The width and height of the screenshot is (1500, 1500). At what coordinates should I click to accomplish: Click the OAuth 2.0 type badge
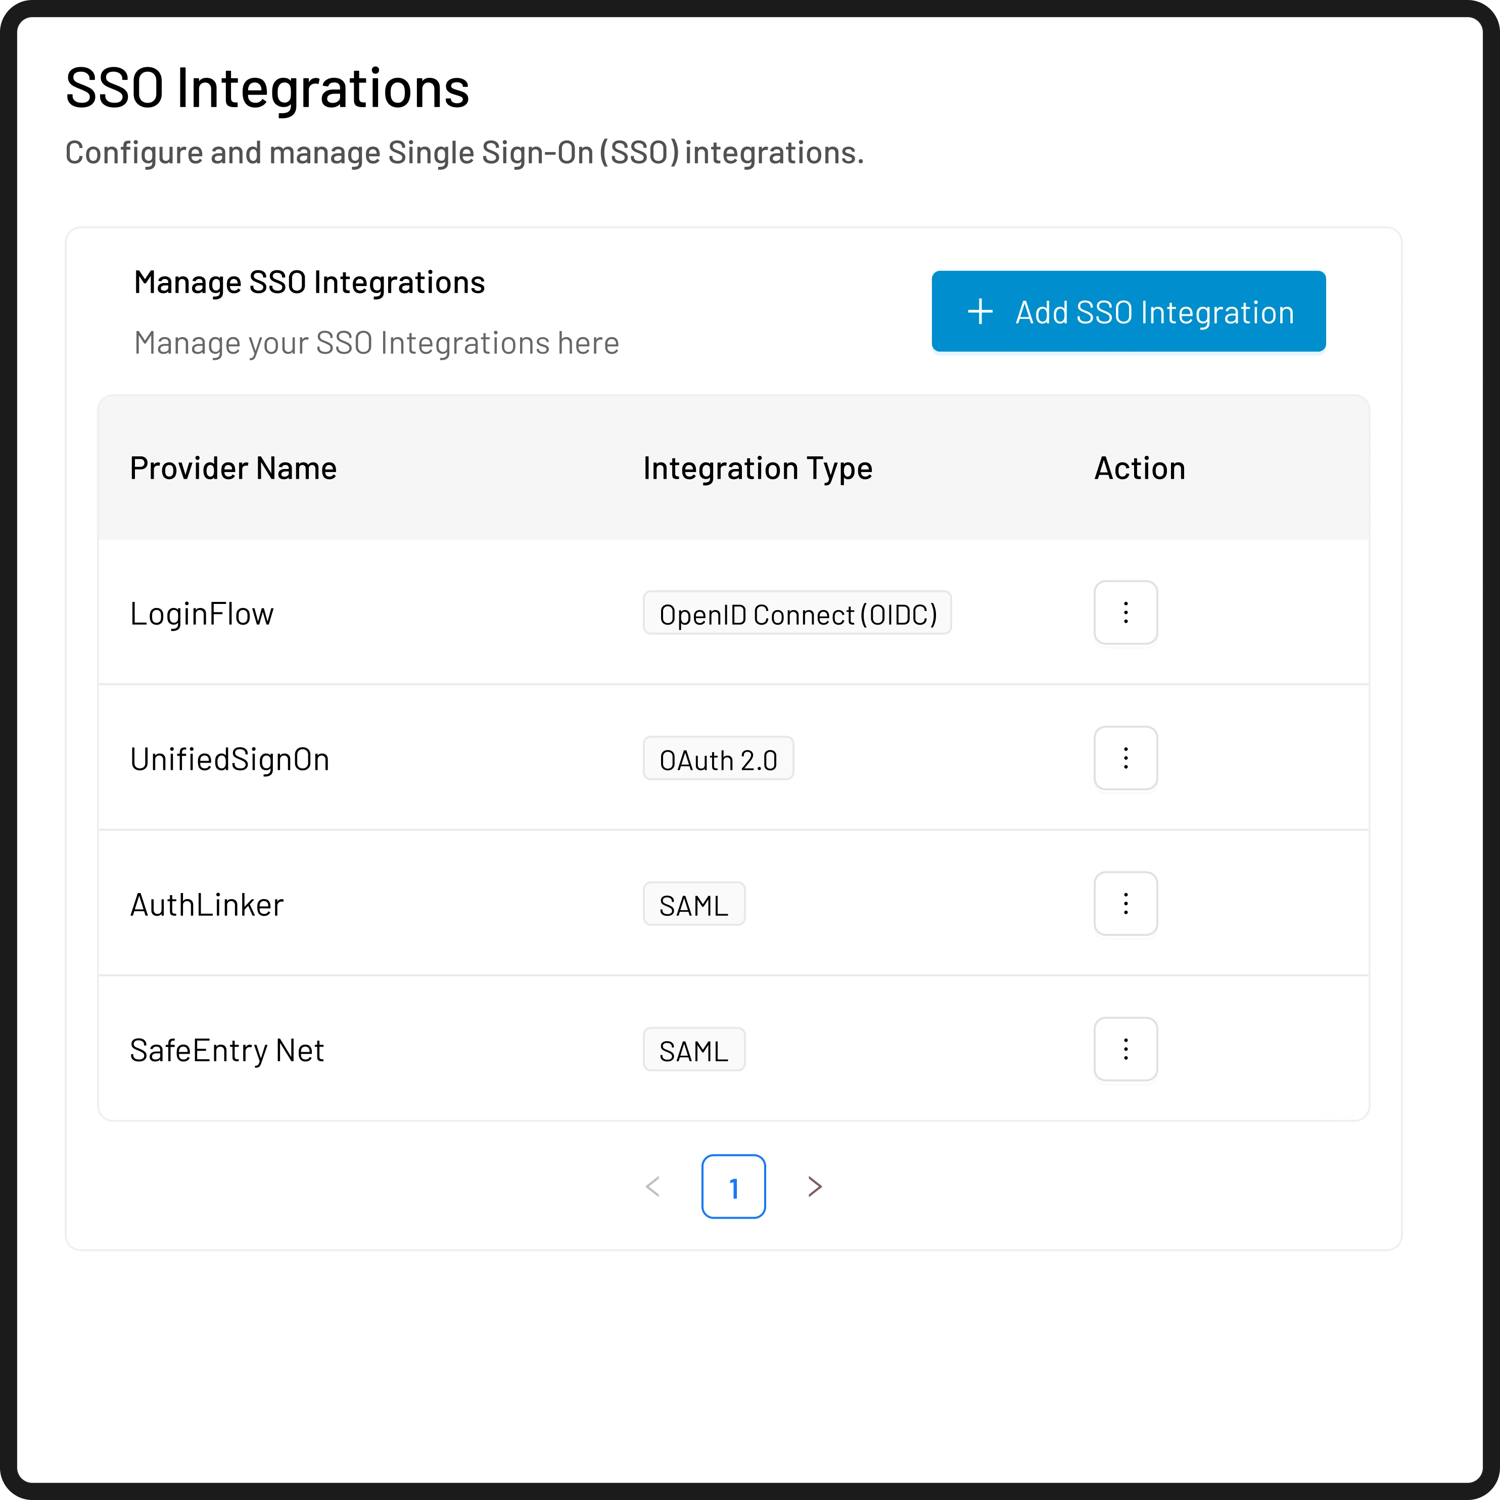tap(718, 759)
